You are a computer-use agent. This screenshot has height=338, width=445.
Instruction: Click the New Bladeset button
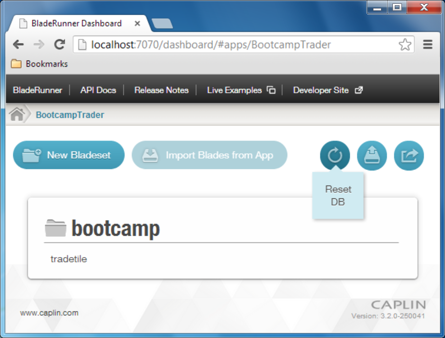pos(69,155)
